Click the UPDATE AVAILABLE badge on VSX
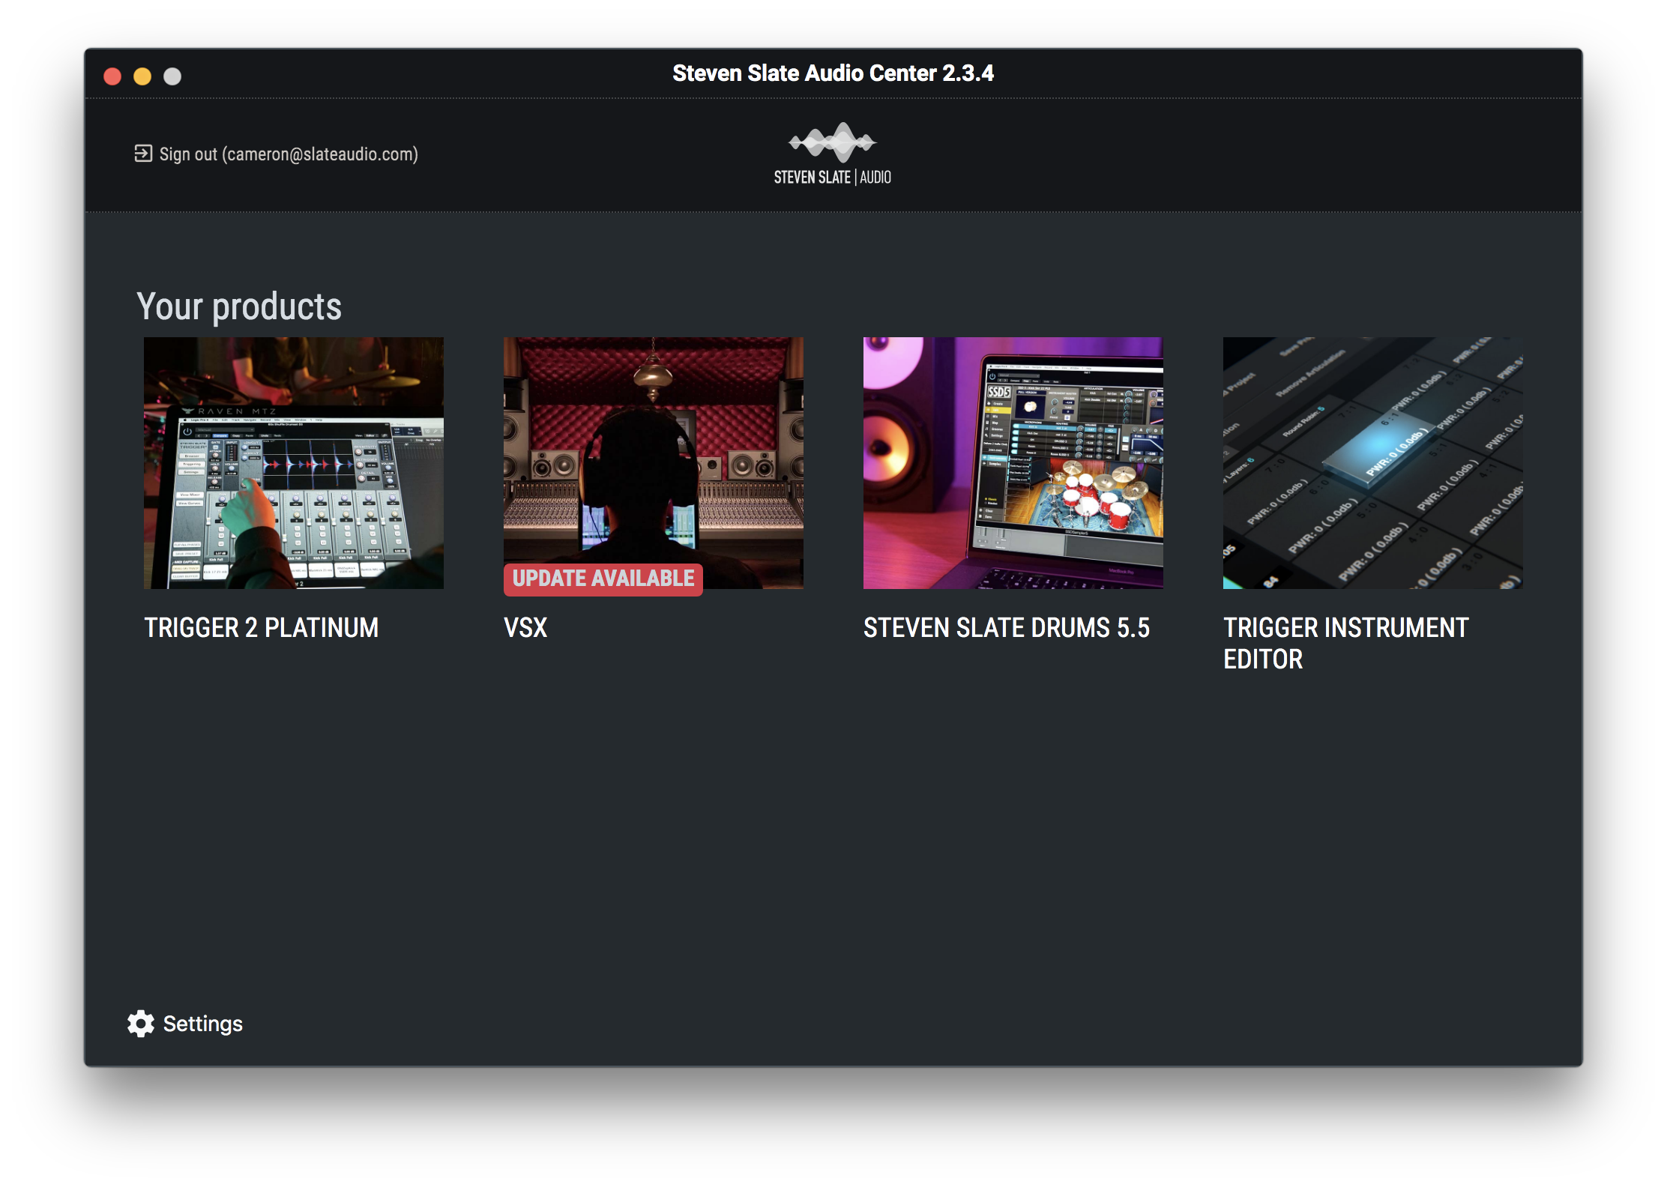 pyautogui.click(x=603, y=579)
